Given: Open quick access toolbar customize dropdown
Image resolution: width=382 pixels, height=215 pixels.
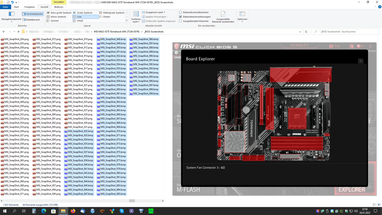Looking at the screenshot, I should 16,2.
